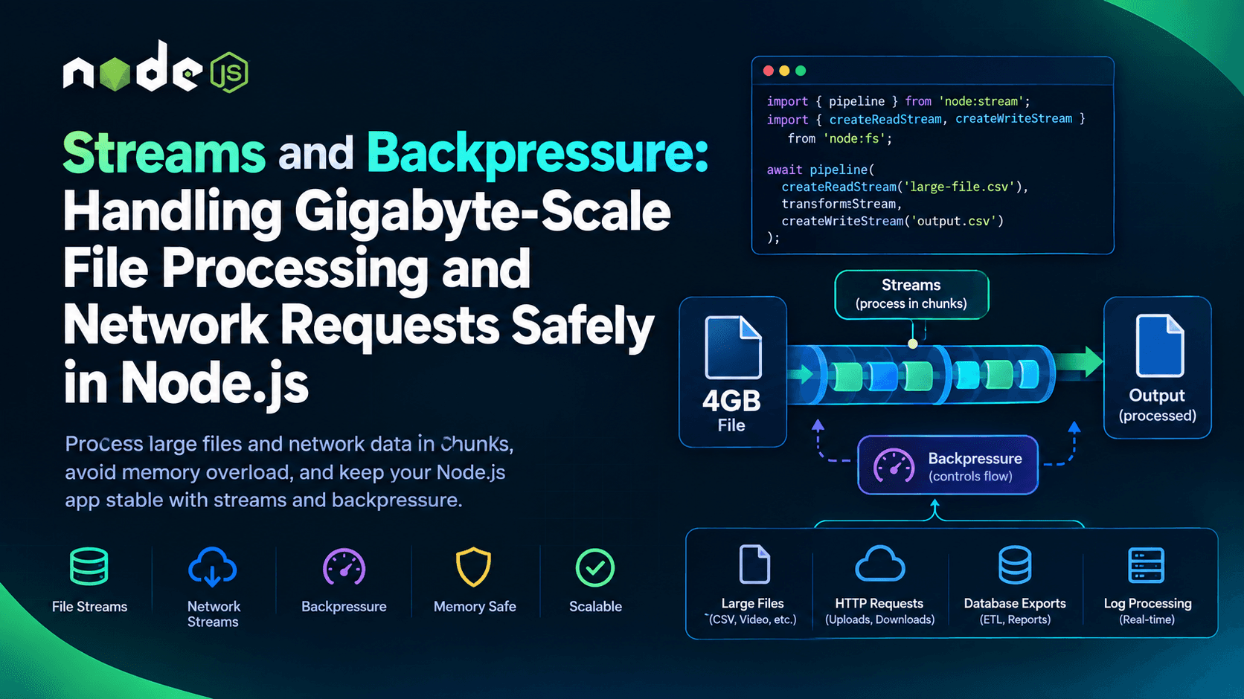This screenshot has height=699, width=1244.
Task: Click the 'Log Processing' caption
Action: [x=1147, y=604]
